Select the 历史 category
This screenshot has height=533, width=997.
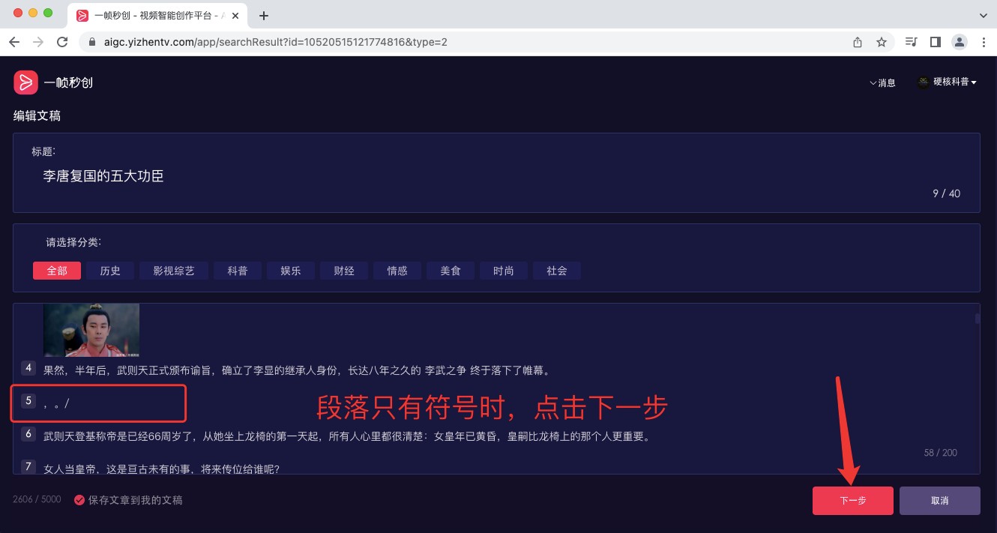coord(110,271)
